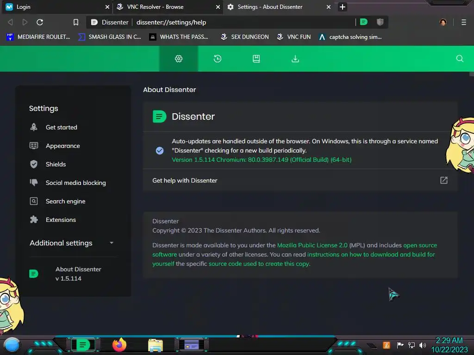Switch to the Login tab

(x=57, y=6)
